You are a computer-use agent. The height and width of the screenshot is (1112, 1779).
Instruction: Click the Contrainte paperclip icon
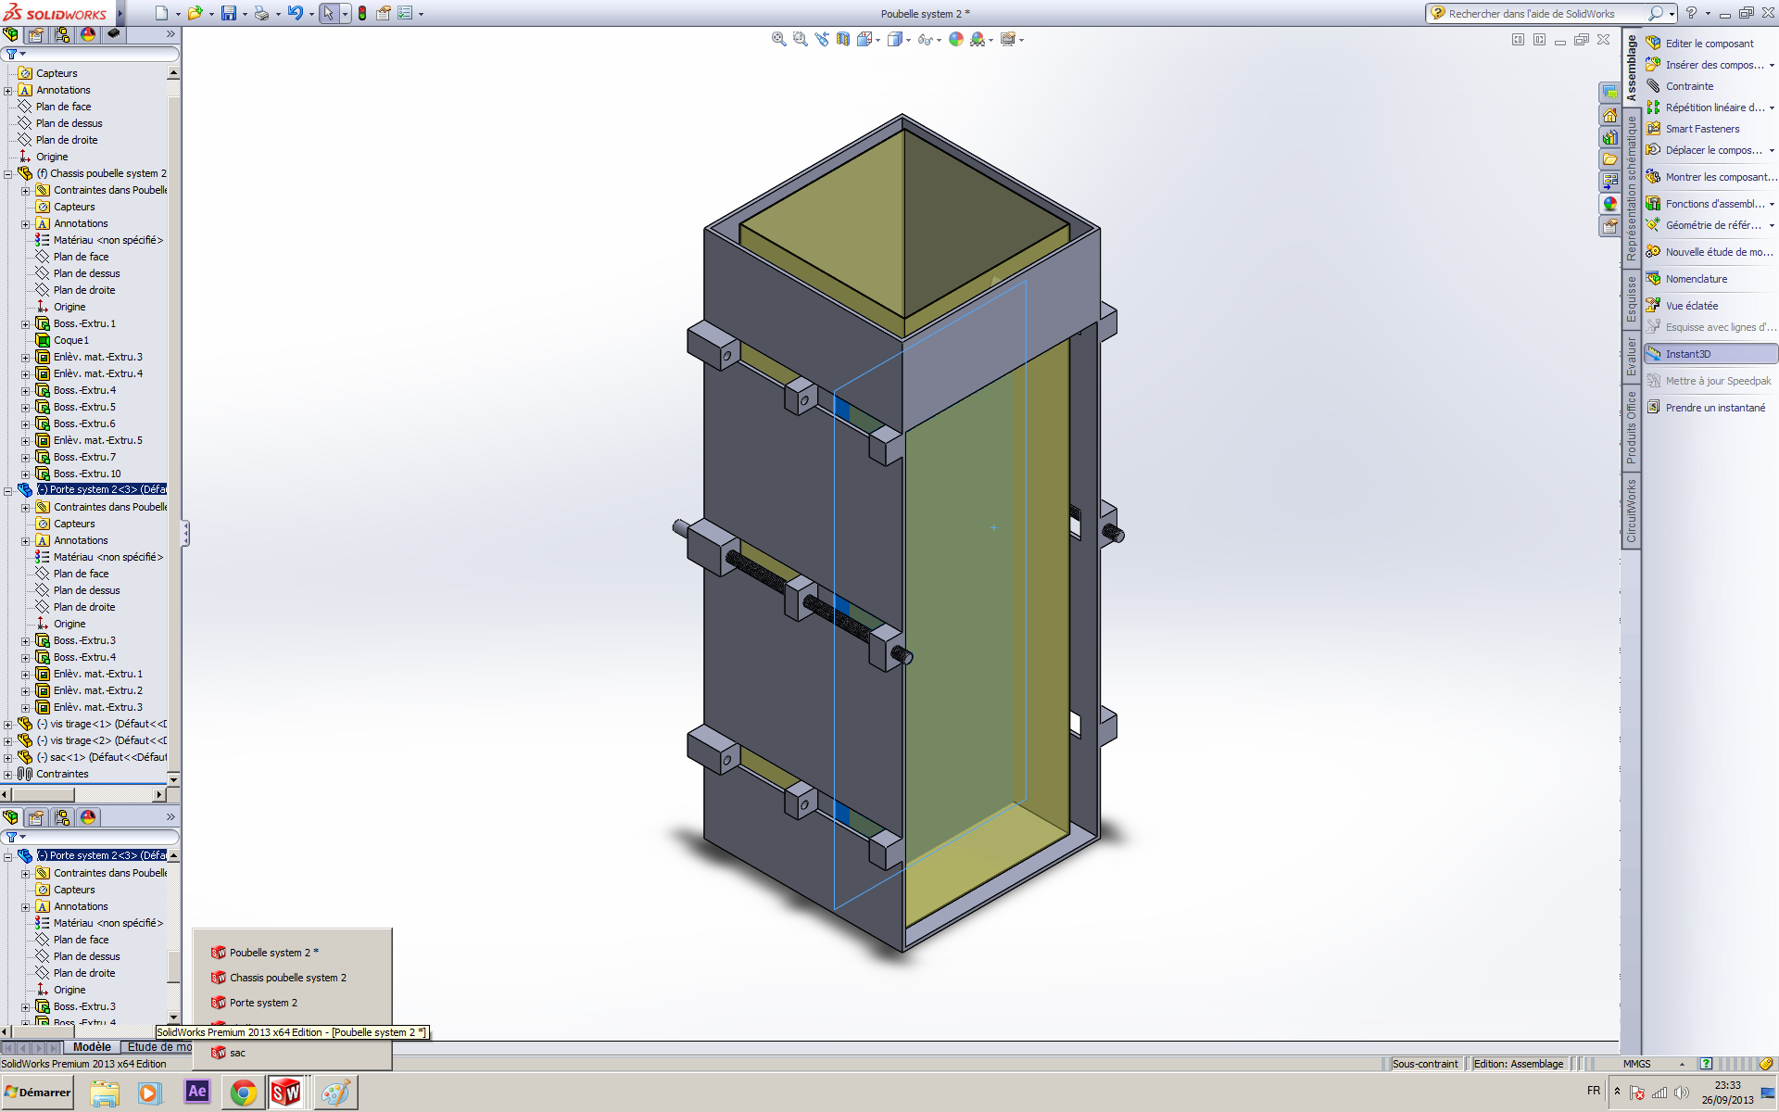1653,85
